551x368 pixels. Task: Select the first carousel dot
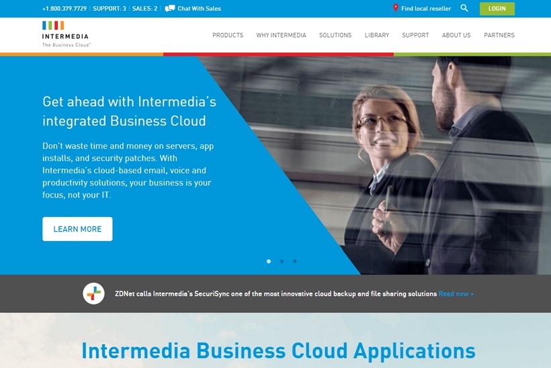(269, 261)
